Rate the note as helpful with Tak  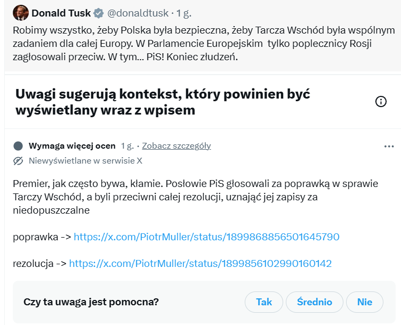264,302
